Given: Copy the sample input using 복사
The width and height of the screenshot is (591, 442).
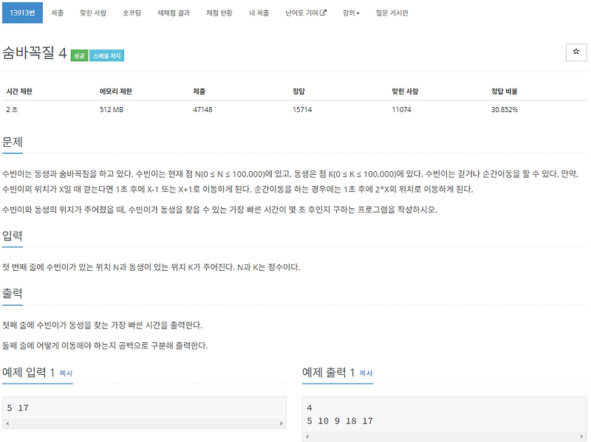Looking at the screenshot, I should point(66,374).
